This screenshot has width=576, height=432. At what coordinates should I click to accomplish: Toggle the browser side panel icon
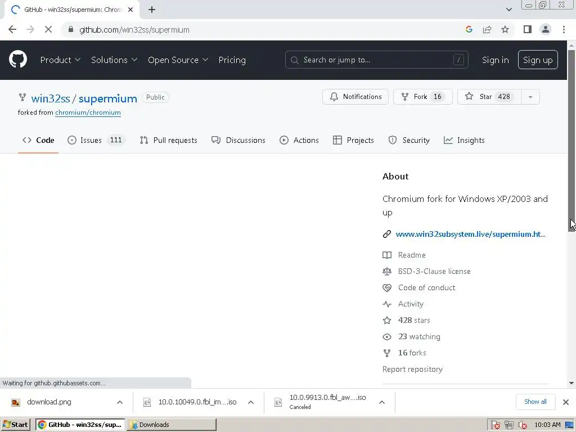click(x=528, y=29)
